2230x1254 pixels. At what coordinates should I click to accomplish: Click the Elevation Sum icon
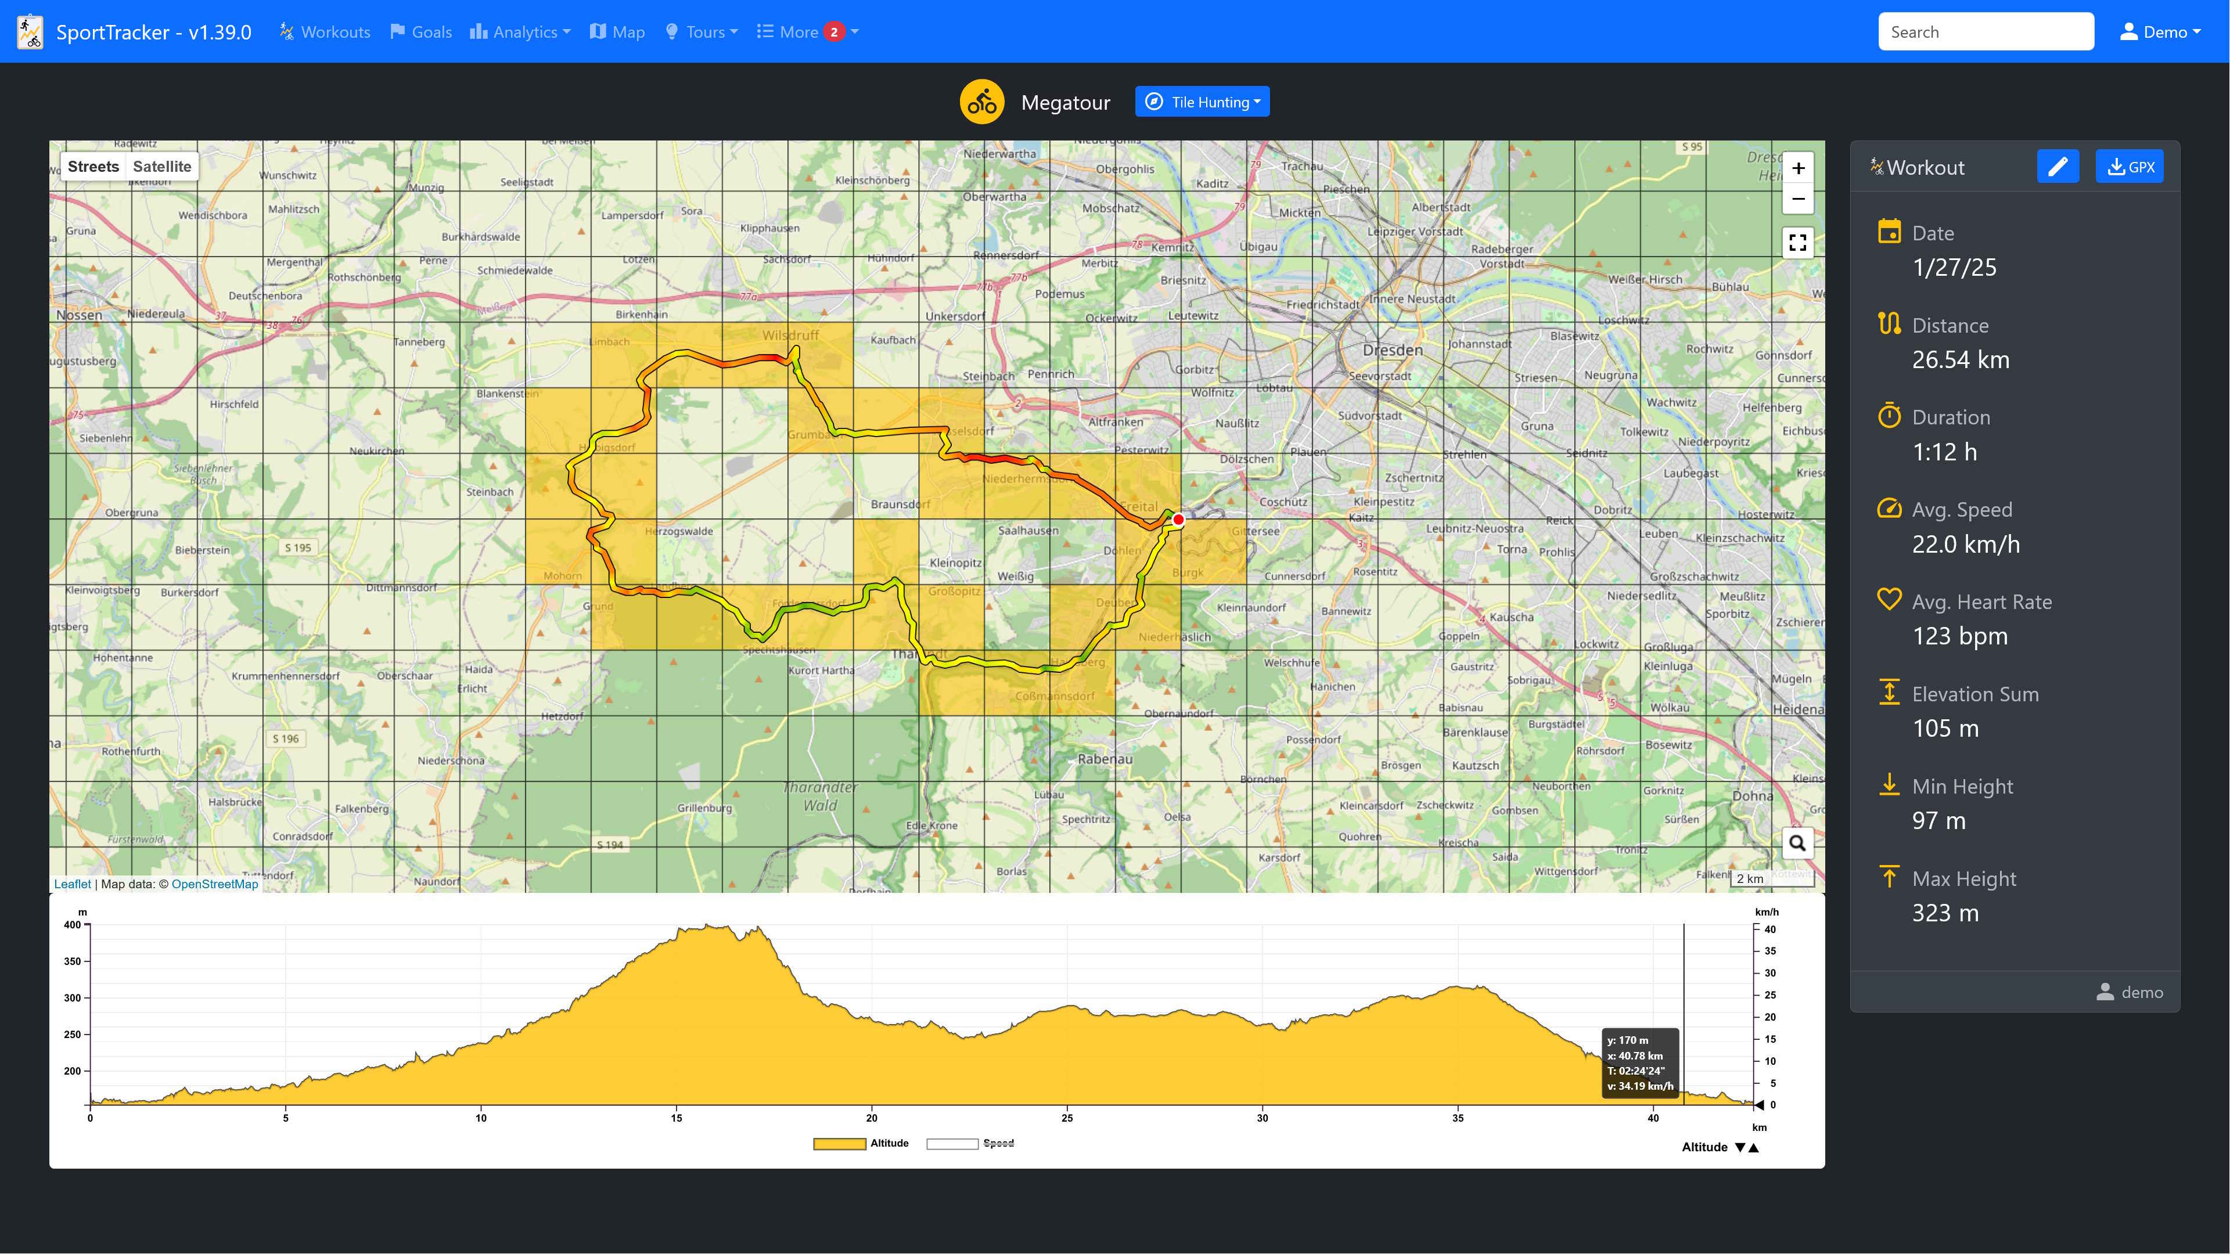coord(1890,693)
